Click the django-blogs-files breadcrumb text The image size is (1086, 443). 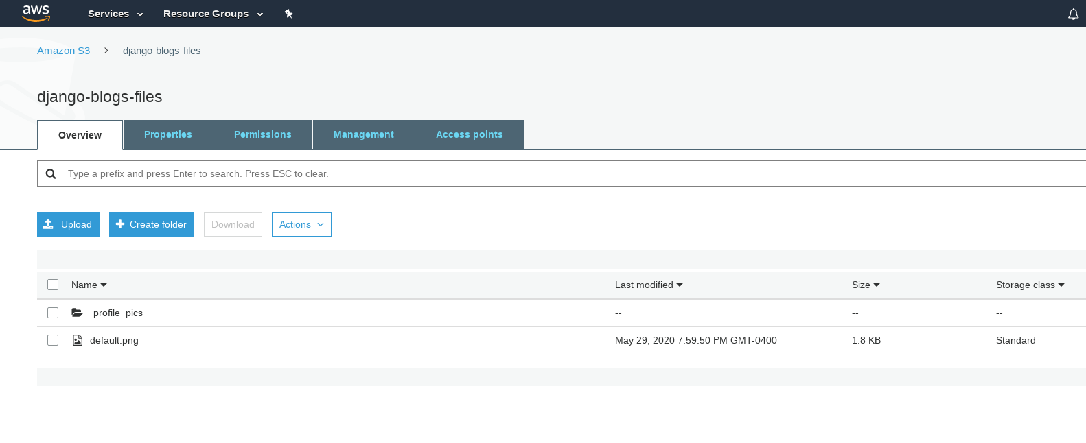162,51
